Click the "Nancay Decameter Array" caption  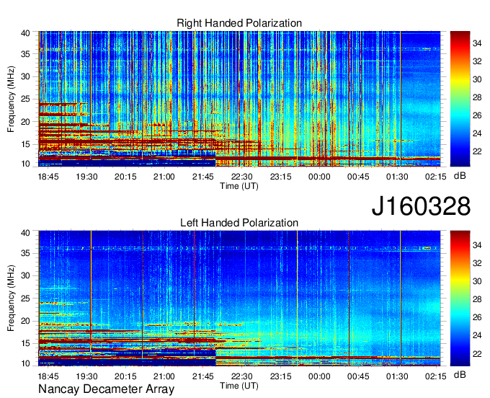click(106, 389)
